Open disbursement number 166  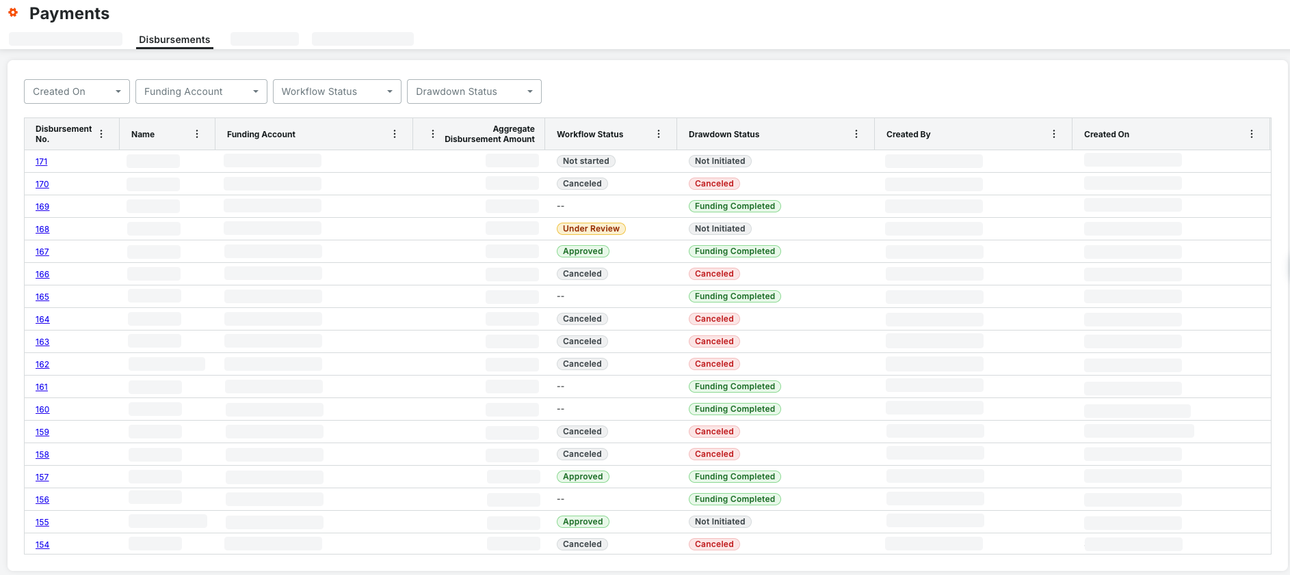coord(42,275)
